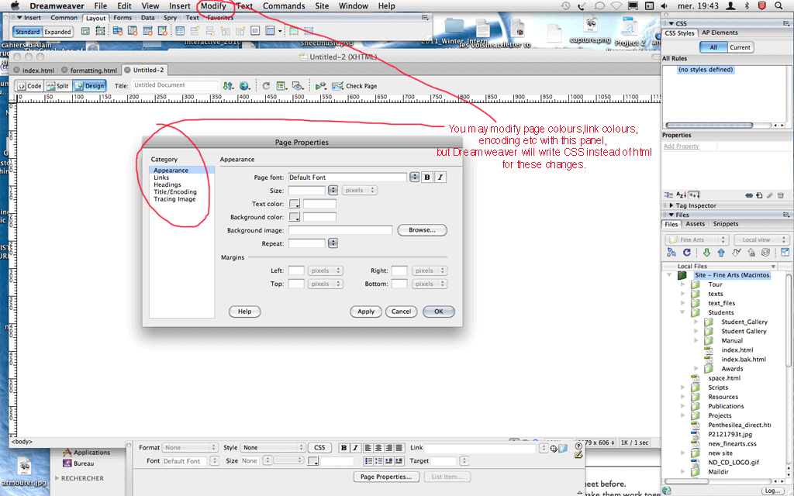
Task: Open the Local view dropdown
Action: point(760,240)
